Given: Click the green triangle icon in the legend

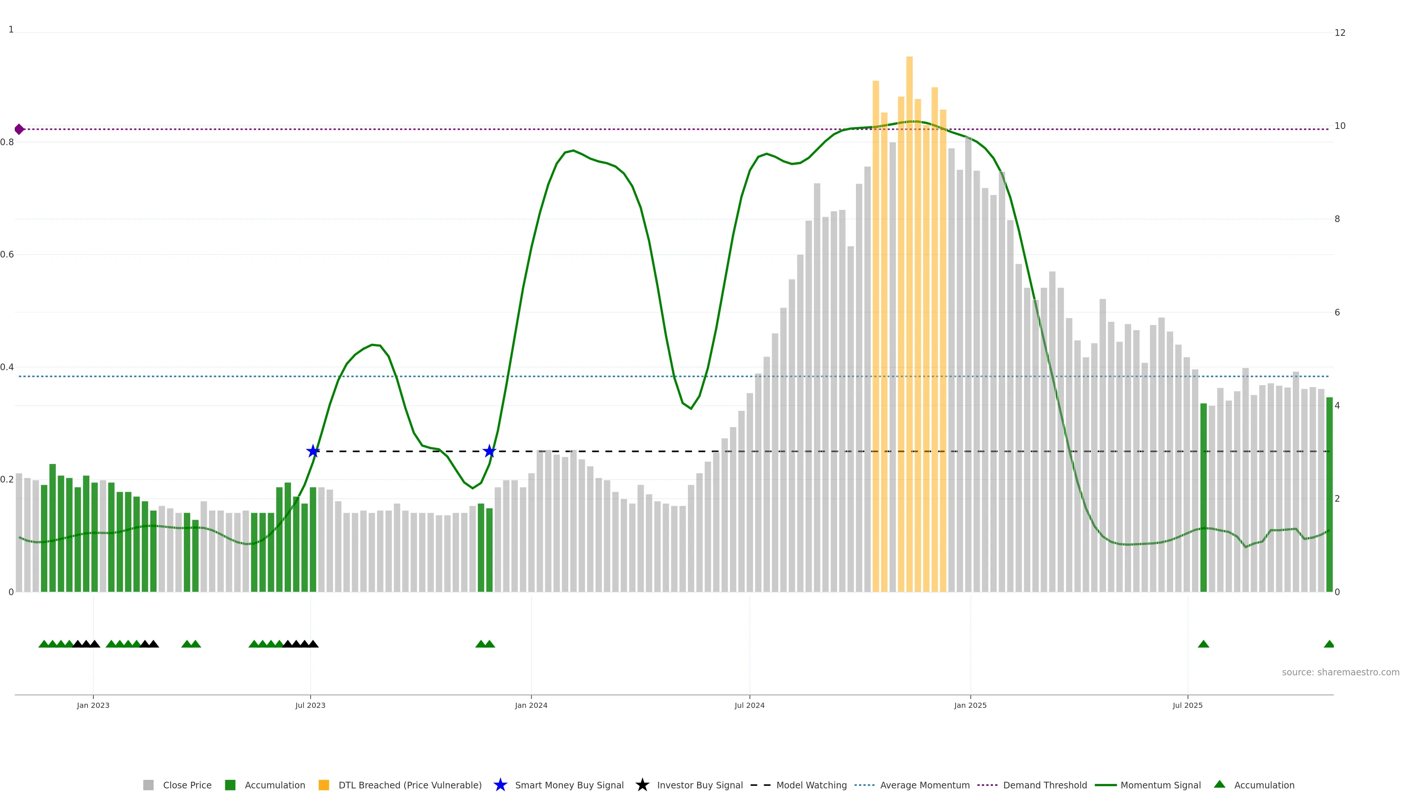Looking at the screenshot, I should (x=1220, y=784).
